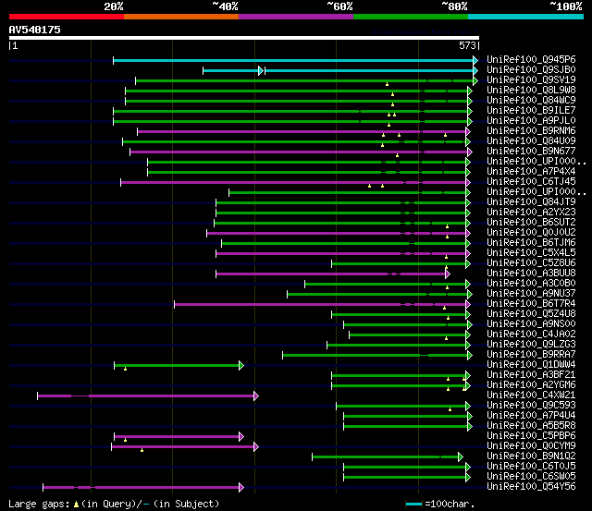Click the UniRef100_B9N677 label
592x511 pixels.
(531, 152)
